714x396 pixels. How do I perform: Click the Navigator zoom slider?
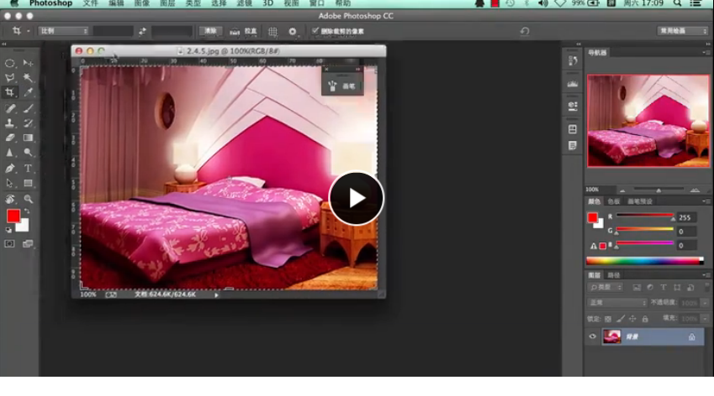(x=658, y=190)
